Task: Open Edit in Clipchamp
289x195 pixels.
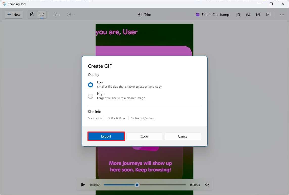Action: click(212, 14)
